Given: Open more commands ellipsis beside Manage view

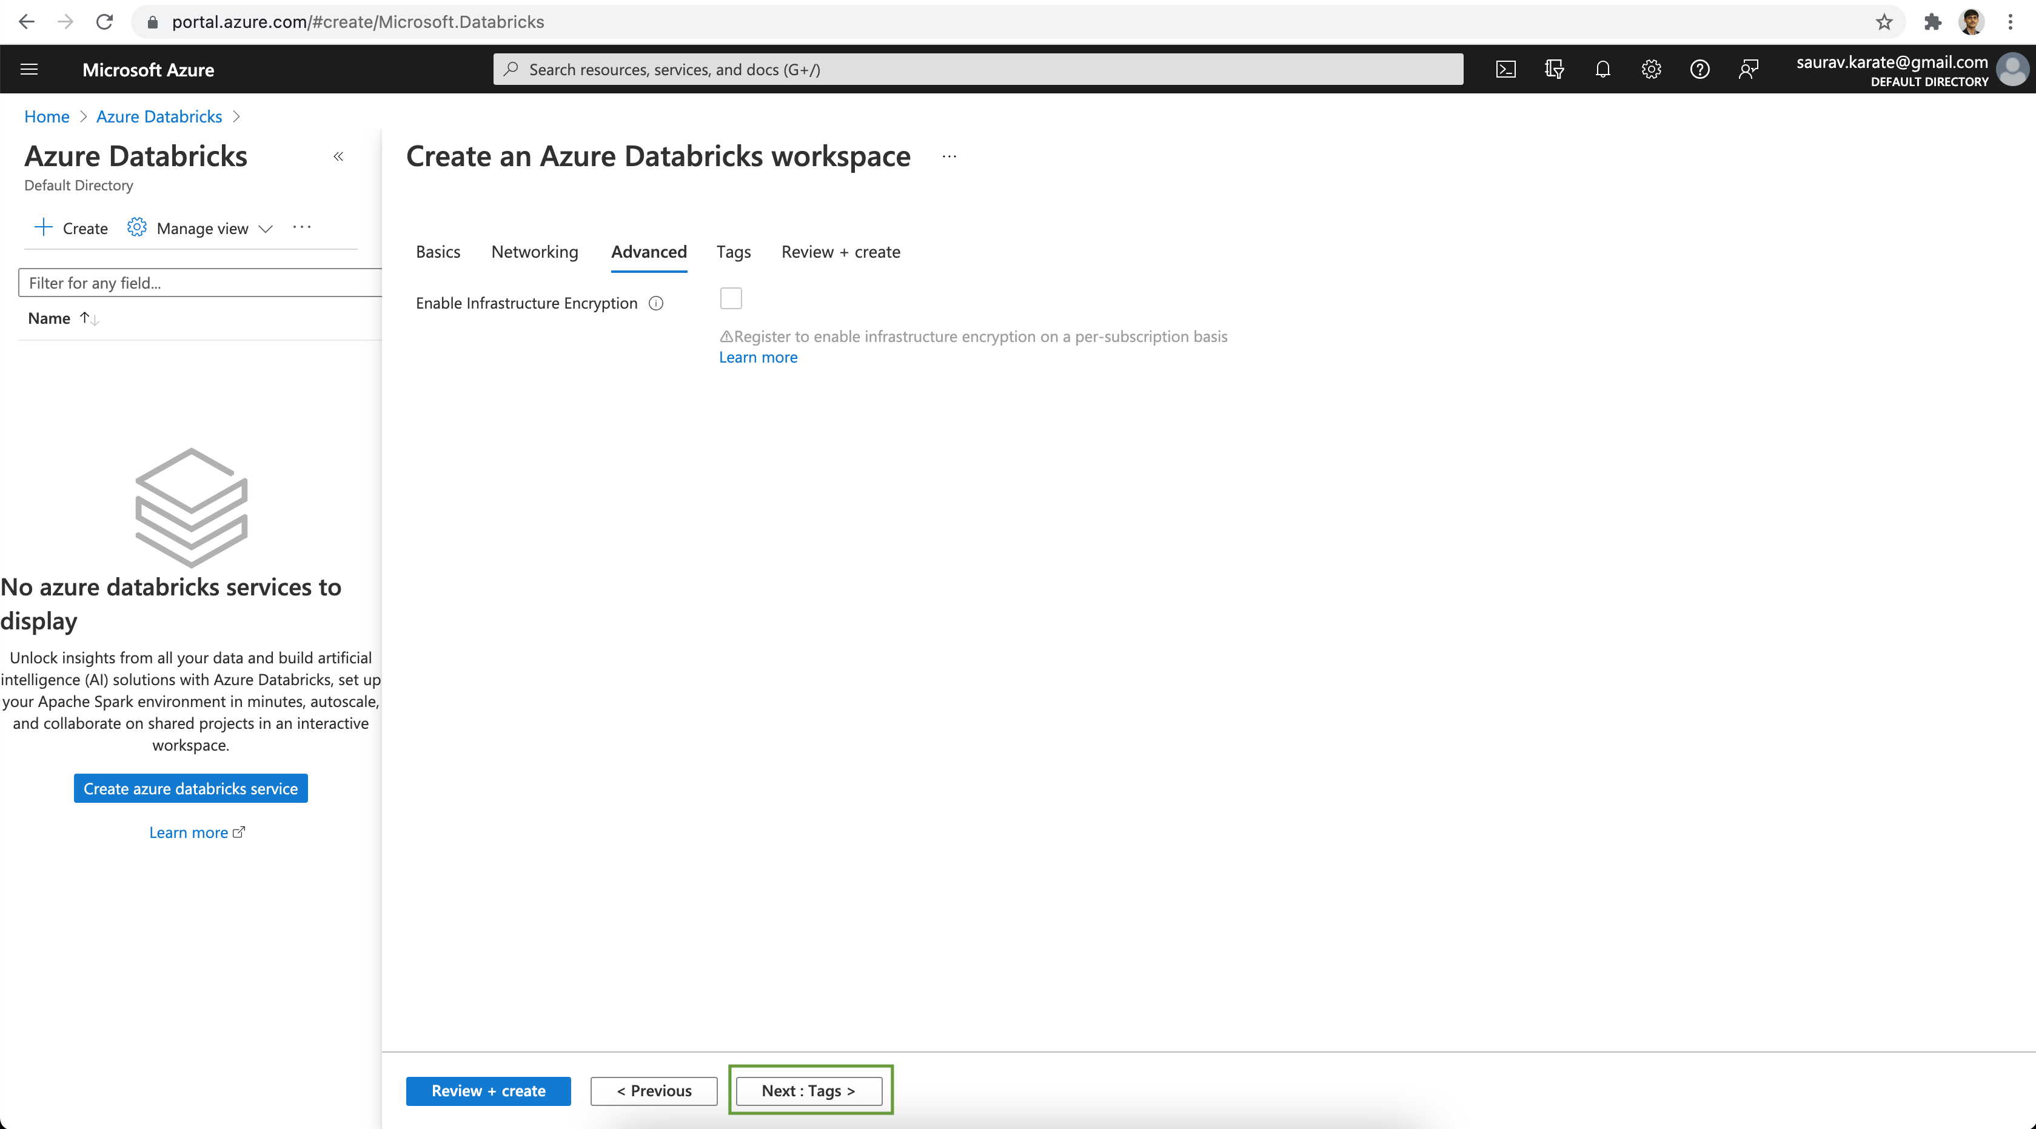Looking at the screenshot, I should click(x=302, y=228).
